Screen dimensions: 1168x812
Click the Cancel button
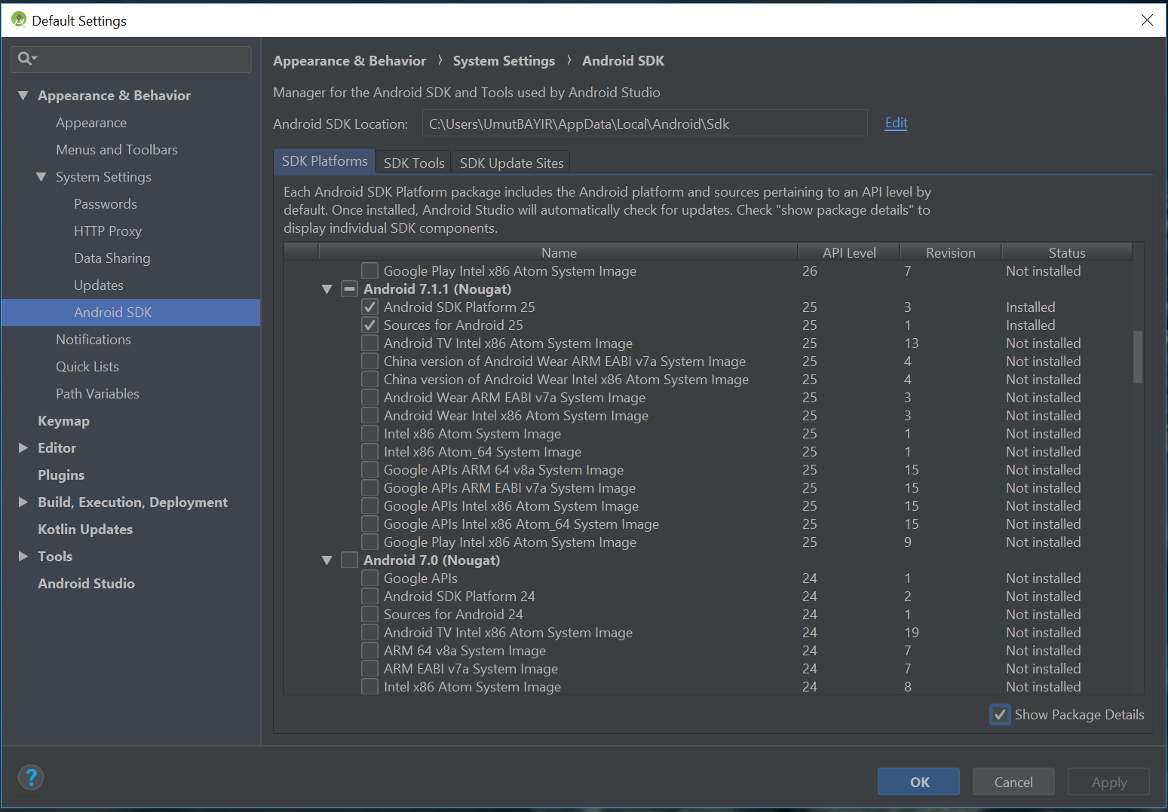tap(1013, 782)
